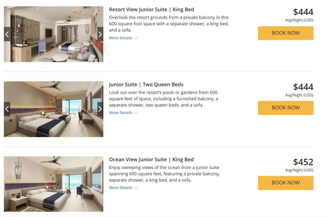The image size is (329, 217).
Task: Expand More Details for Ocean View Junior Suite
Action: pyautogui.click(x=123, y=188)
